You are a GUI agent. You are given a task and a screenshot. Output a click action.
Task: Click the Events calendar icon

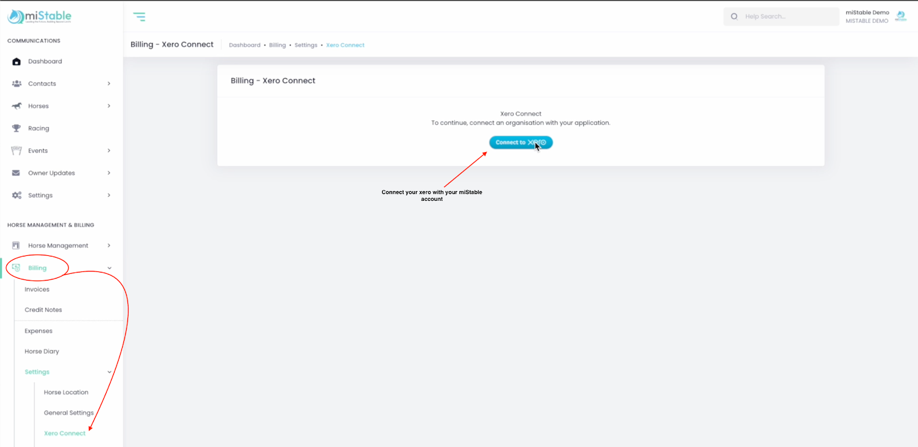click(16, 151)
